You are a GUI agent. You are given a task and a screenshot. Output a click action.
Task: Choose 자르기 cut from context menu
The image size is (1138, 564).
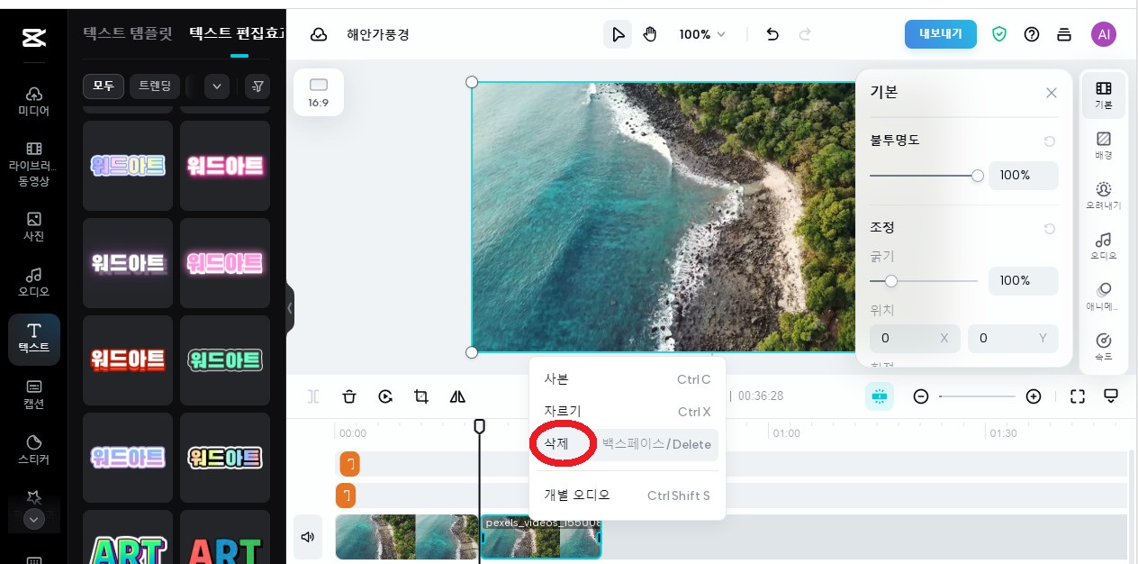(x=628, y=412)
